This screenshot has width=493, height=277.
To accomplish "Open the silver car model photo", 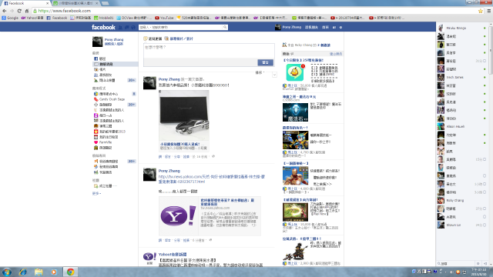I will click(184, 115).
